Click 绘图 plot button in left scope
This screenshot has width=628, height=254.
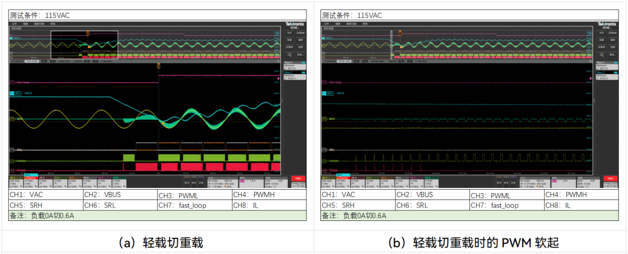pyautogui.click(x=301, y=47)
